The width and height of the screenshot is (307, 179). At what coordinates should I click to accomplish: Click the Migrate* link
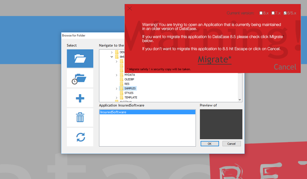point(214,59)
